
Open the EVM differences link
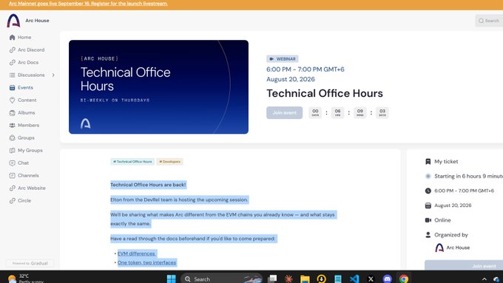point(136,253)
